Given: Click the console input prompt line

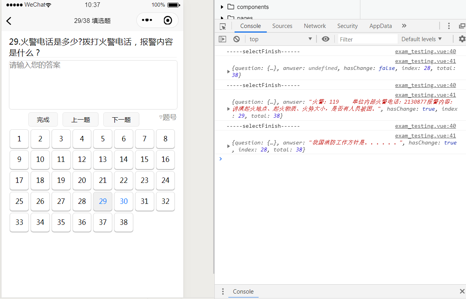Looking at the screenshot, I should [340, 159].
